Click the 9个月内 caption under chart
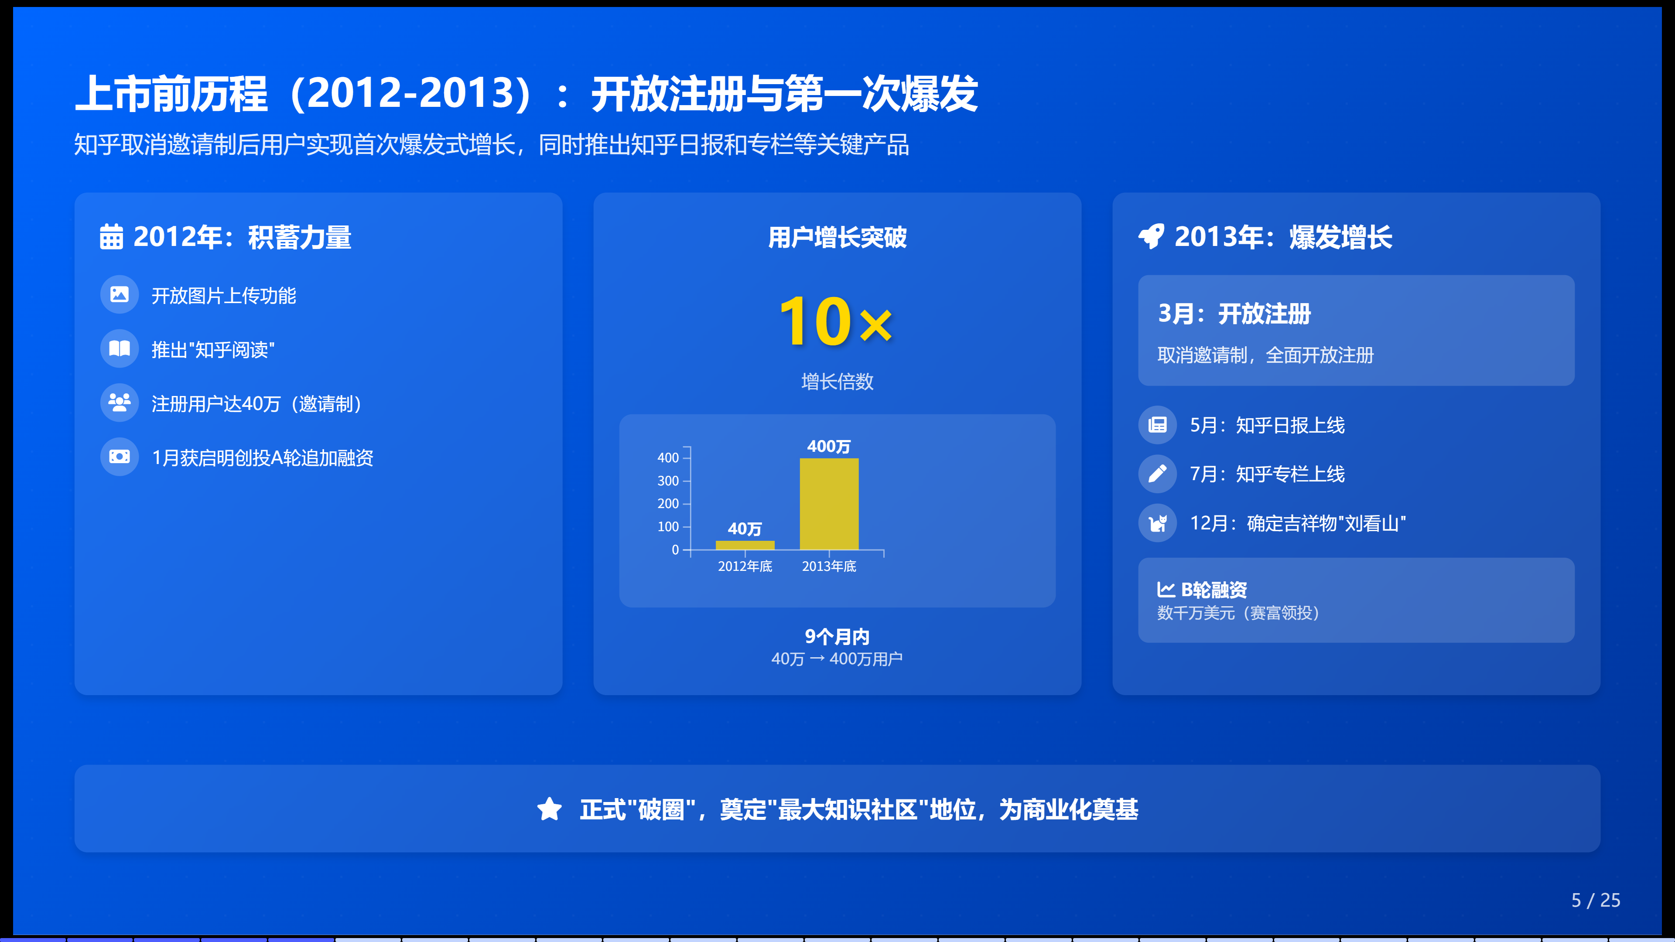Screen dimensions: 1675x942 click(x=837, y=636)
